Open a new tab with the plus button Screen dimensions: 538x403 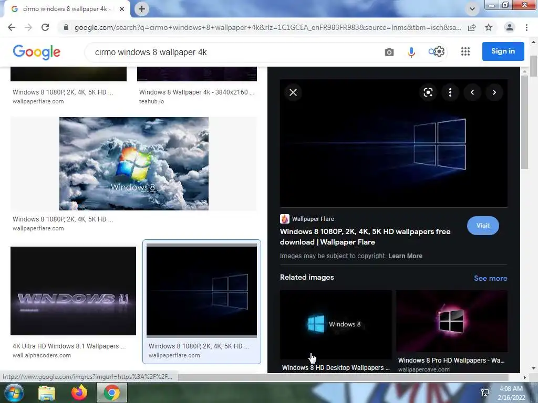142,9
